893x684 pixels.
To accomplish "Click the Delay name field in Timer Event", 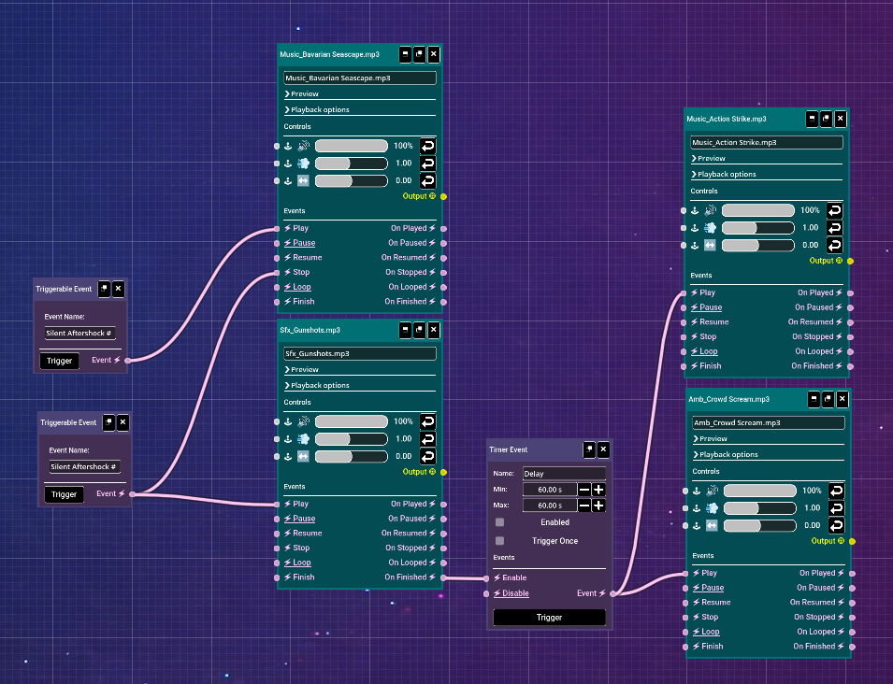I will coord(564,473).
